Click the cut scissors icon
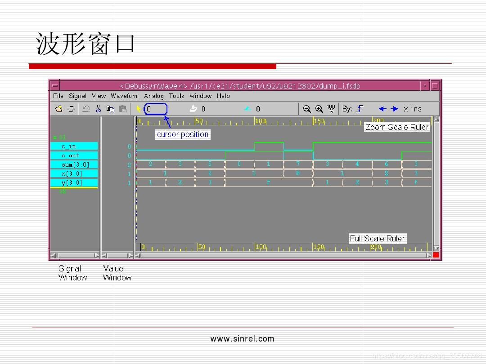 click(x=99, y=109)
